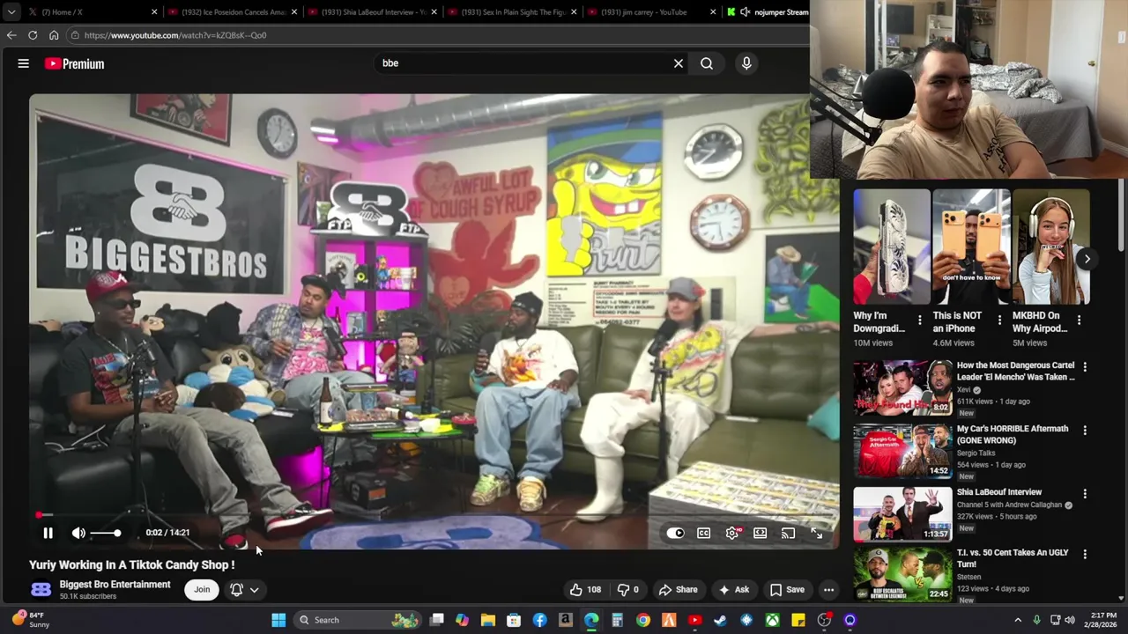This screenshot has height=634, width=1128.
Task: Open Biggest Bro Entertainment channel avatar
Action: pyautogui.click(x=41, y=590)
